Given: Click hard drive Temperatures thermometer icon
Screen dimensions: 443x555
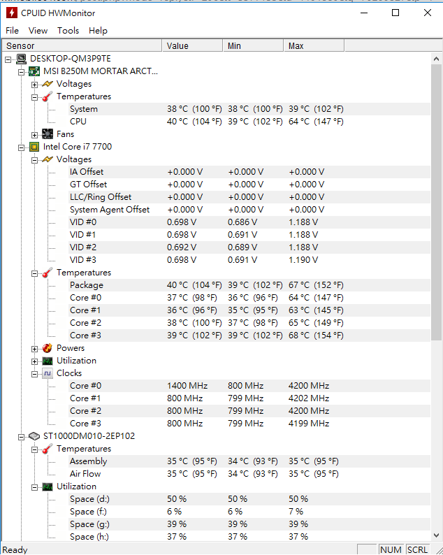Looking at the screenshot, I should (x=48, y=449).
